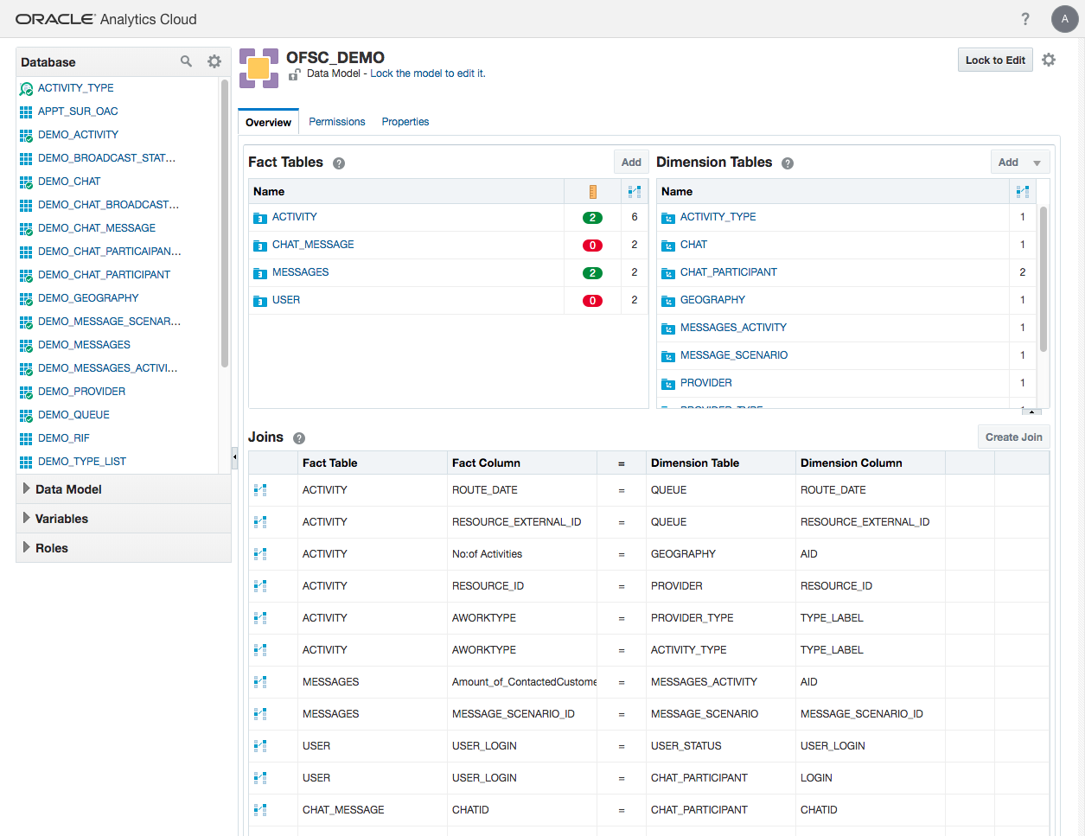This screenshot has width=1085, height=836.
Task: Click the Joins help icon
Action: click(299, 438)
